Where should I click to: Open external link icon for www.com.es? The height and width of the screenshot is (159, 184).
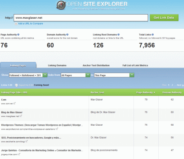tap(15, 103)
